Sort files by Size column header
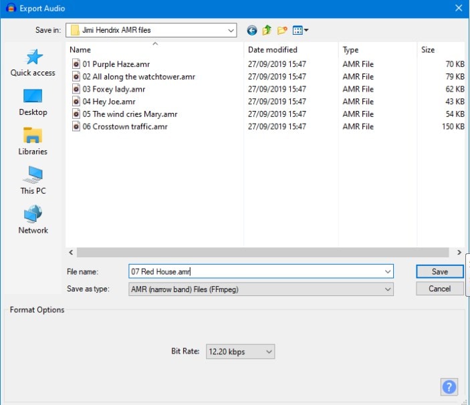Screen dimensions: 470x405 [428, 49]
